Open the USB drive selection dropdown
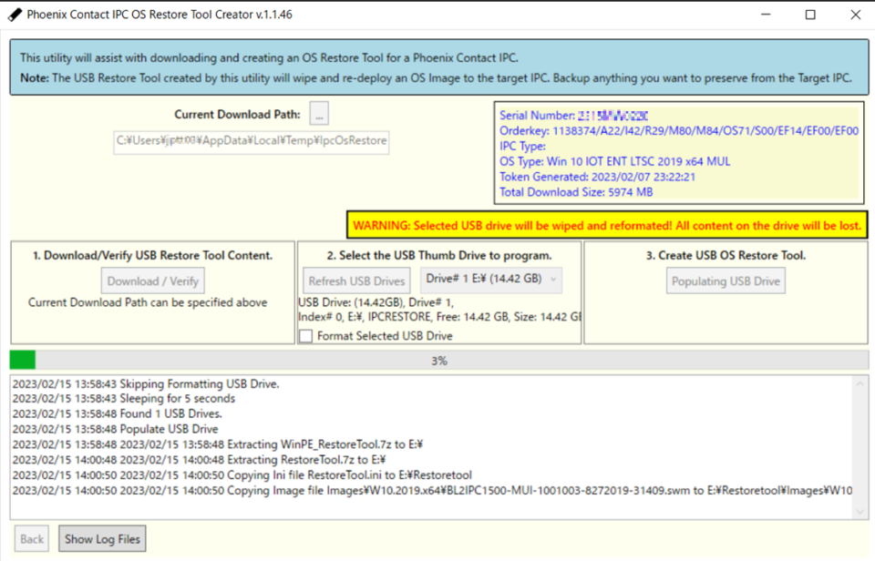 tap(491, 280)
